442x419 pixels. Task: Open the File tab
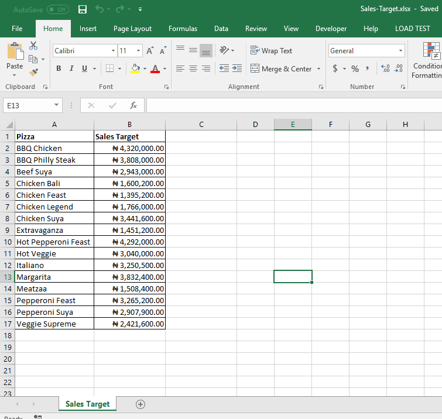pos(17,29)
